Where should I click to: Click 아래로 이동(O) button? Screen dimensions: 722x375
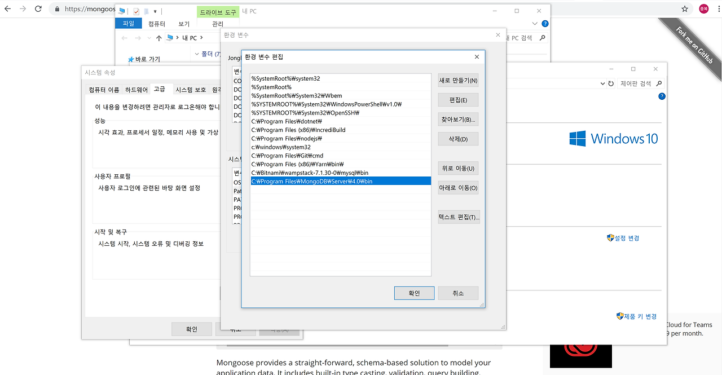click(458, 188)
